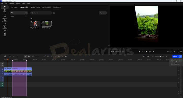Expand the Add button dropdown arrow
The image size is (183, 98).
pos(105,13)
